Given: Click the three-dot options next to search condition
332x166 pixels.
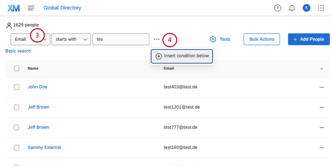Looking at the screenshot, I should click(156, 39).
